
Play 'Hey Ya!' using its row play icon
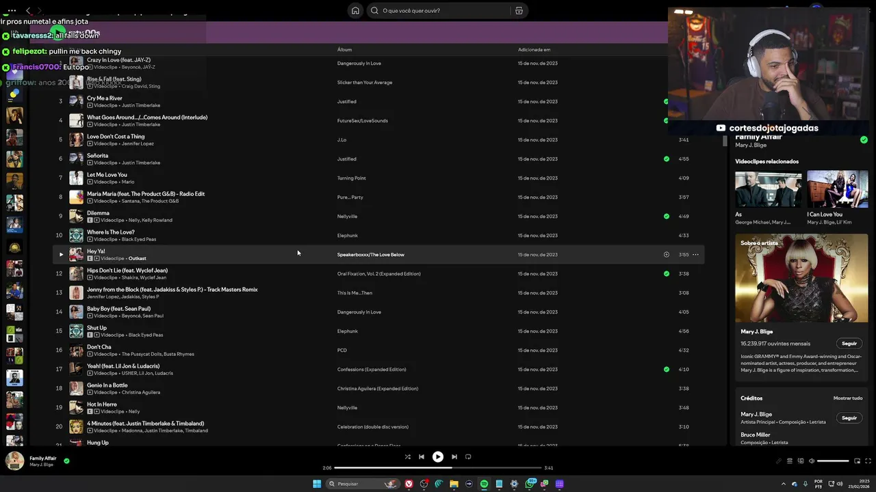pyautogui.click(x=60, y=254)
